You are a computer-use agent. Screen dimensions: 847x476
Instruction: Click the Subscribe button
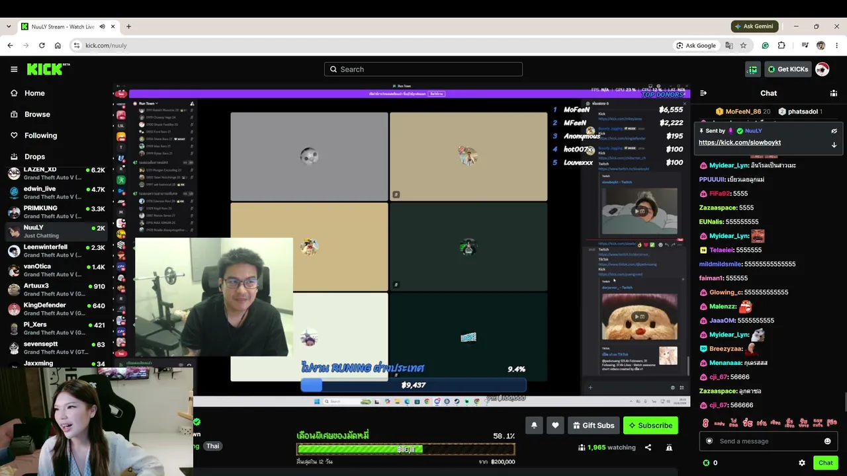(650, 425)
